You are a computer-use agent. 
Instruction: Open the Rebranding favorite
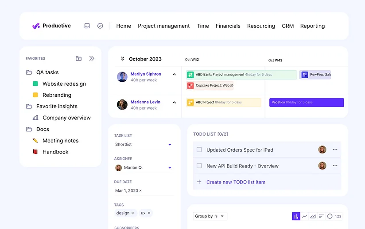[x=57, y=95]
